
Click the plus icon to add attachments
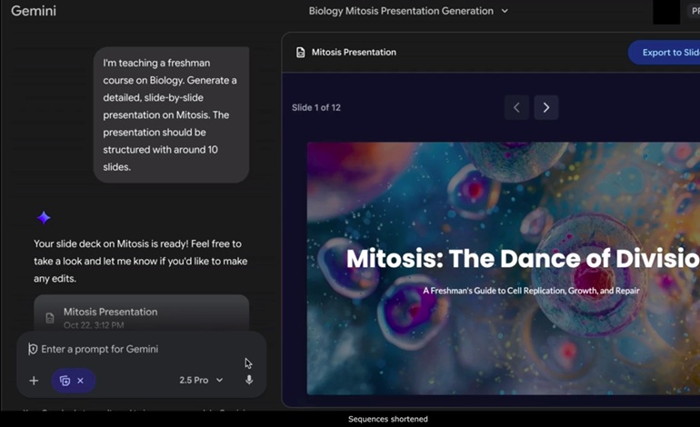(x=34, y=381)
